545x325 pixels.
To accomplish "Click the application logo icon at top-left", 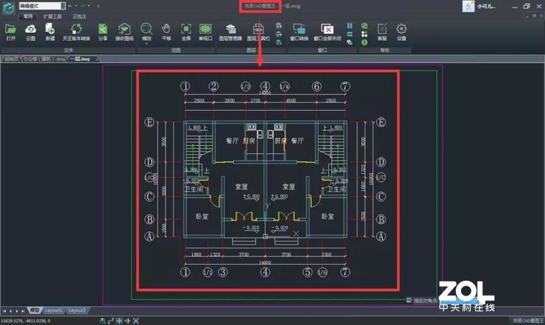I will 8,7.
